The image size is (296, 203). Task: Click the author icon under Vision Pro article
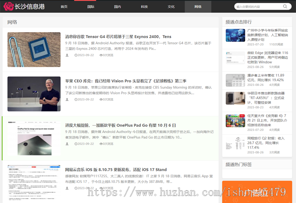click(x=67, y=100)
